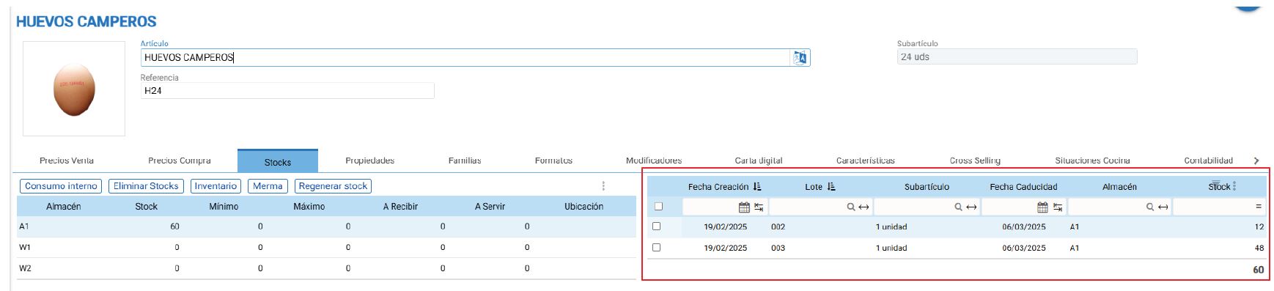Click equals operator in Stock filter
Image resolution: width=1274 pixels, height=291 pixels.
1259,207
